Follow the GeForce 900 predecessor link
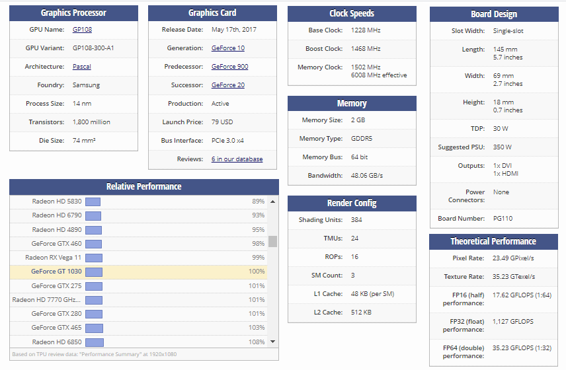This screenshot has width=566, height=370. pos(229,67)
